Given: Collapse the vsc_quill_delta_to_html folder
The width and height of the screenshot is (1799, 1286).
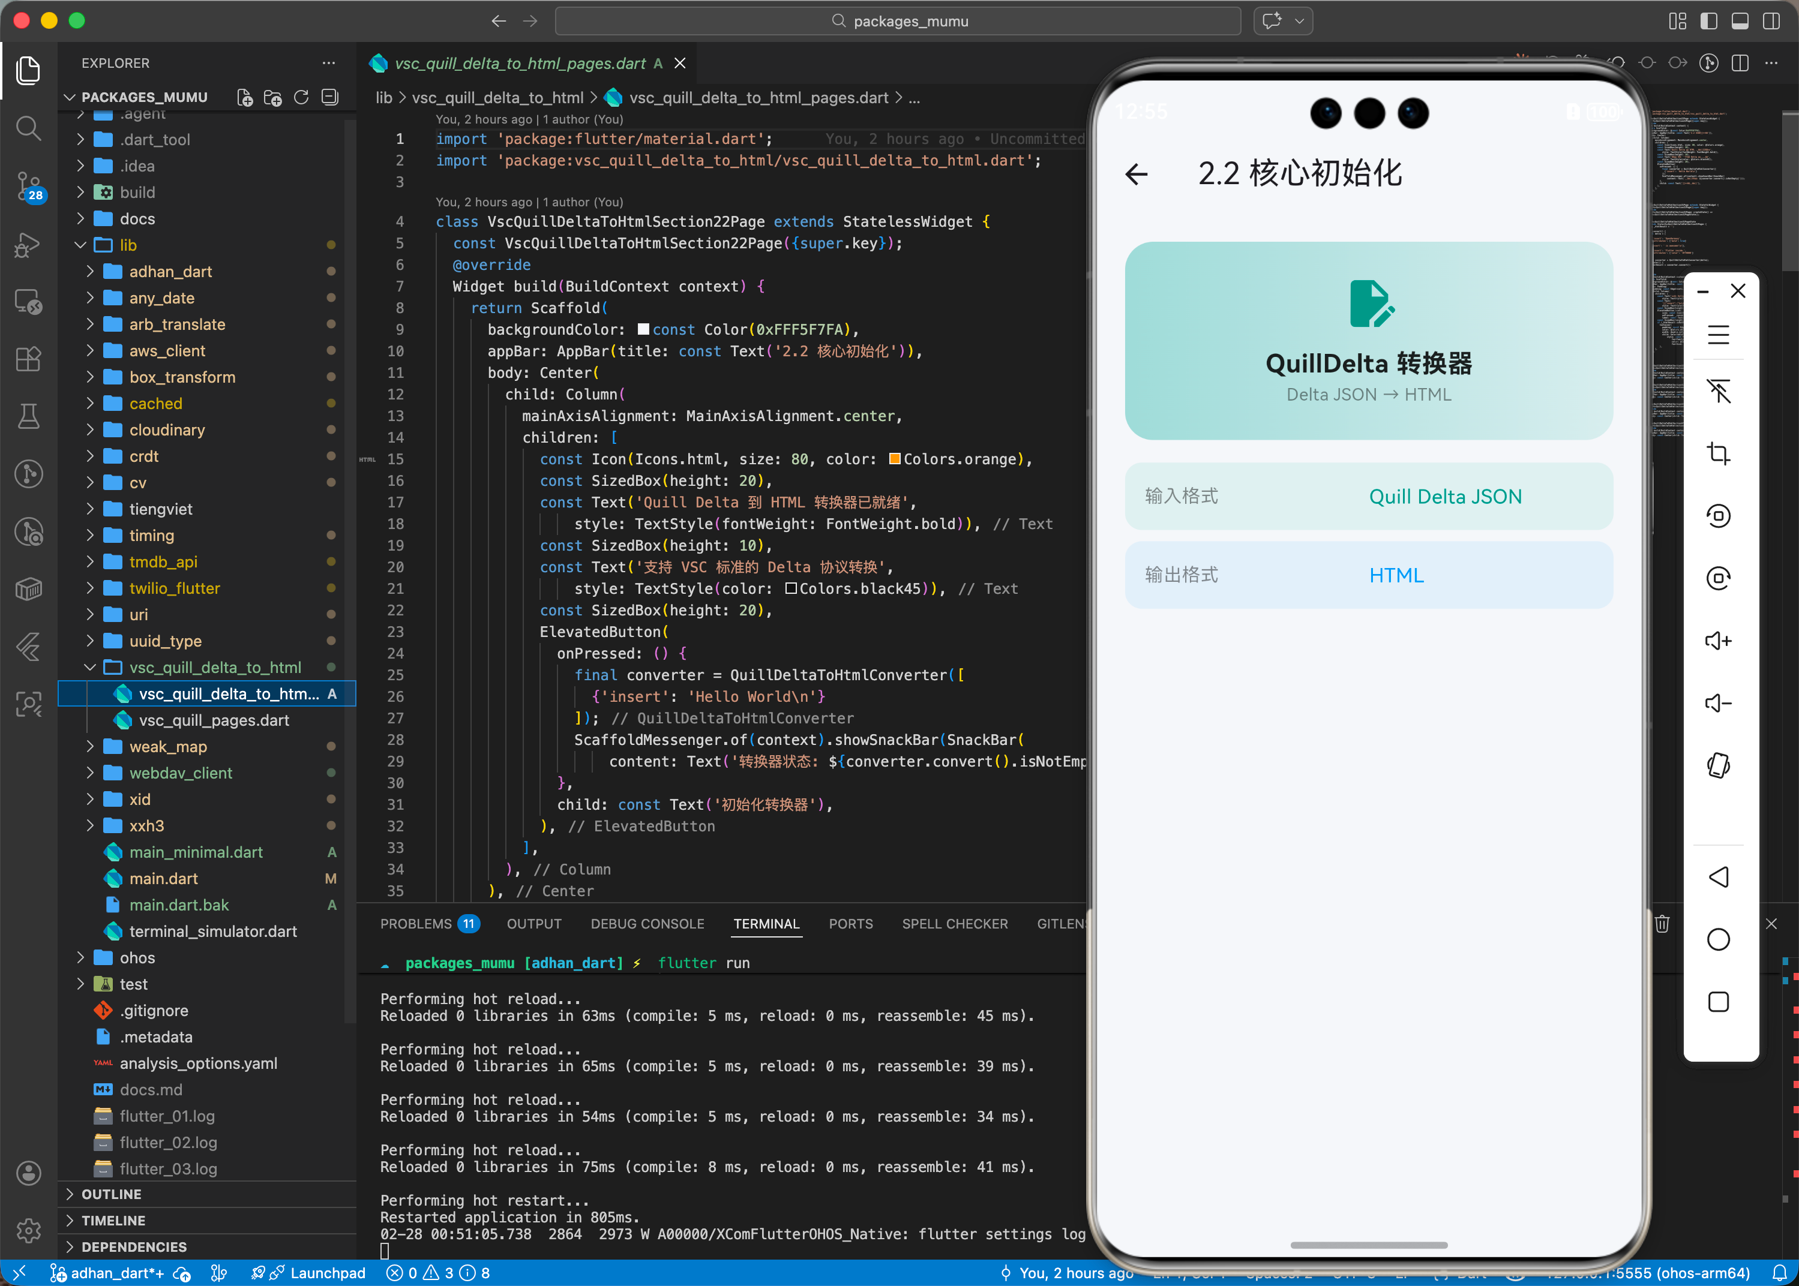Looking at the screenshot, I should point(89,668).
